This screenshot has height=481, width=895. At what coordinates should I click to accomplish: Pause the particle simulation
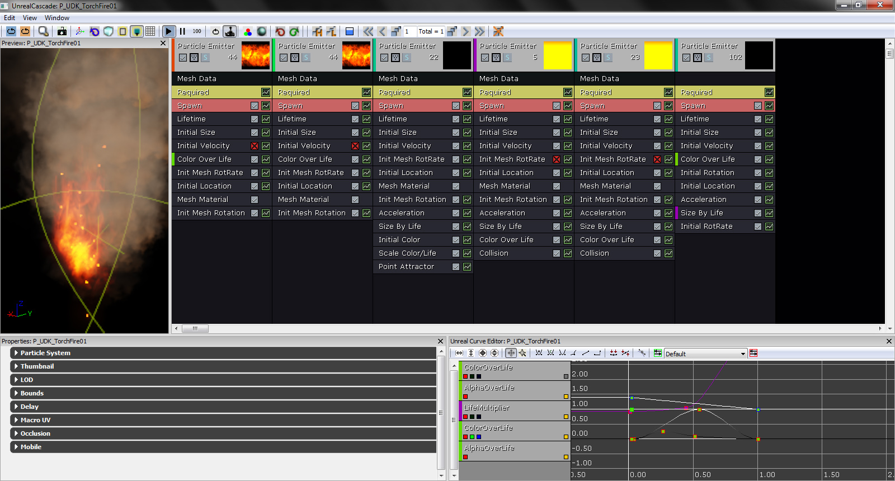[x=182, y=31]
